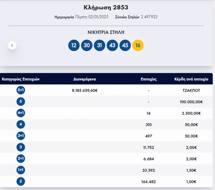Click the Κατηγορίες Επιτυχιών column header
The width and height of the screenshot is (215, 190).
point(21,79)
